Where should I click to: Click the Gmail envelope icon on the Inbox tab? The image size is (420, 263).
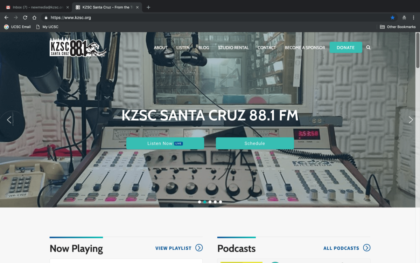tap(8, 6)
